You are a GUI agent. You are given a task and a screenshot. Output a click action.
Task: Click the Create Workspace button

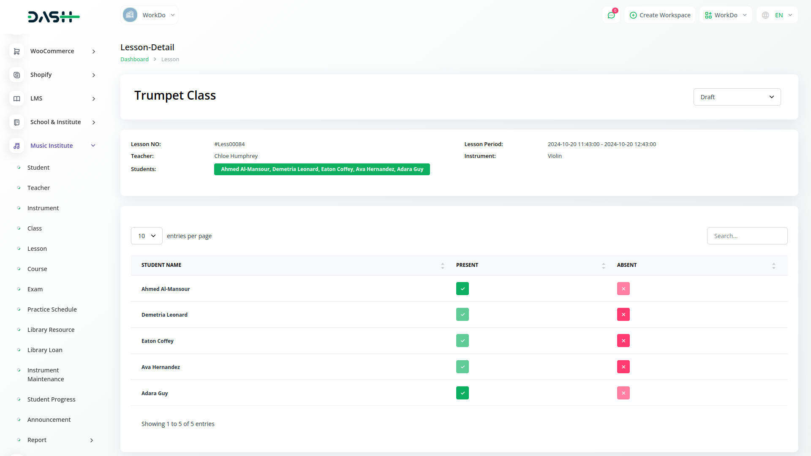tap(660, 15)
